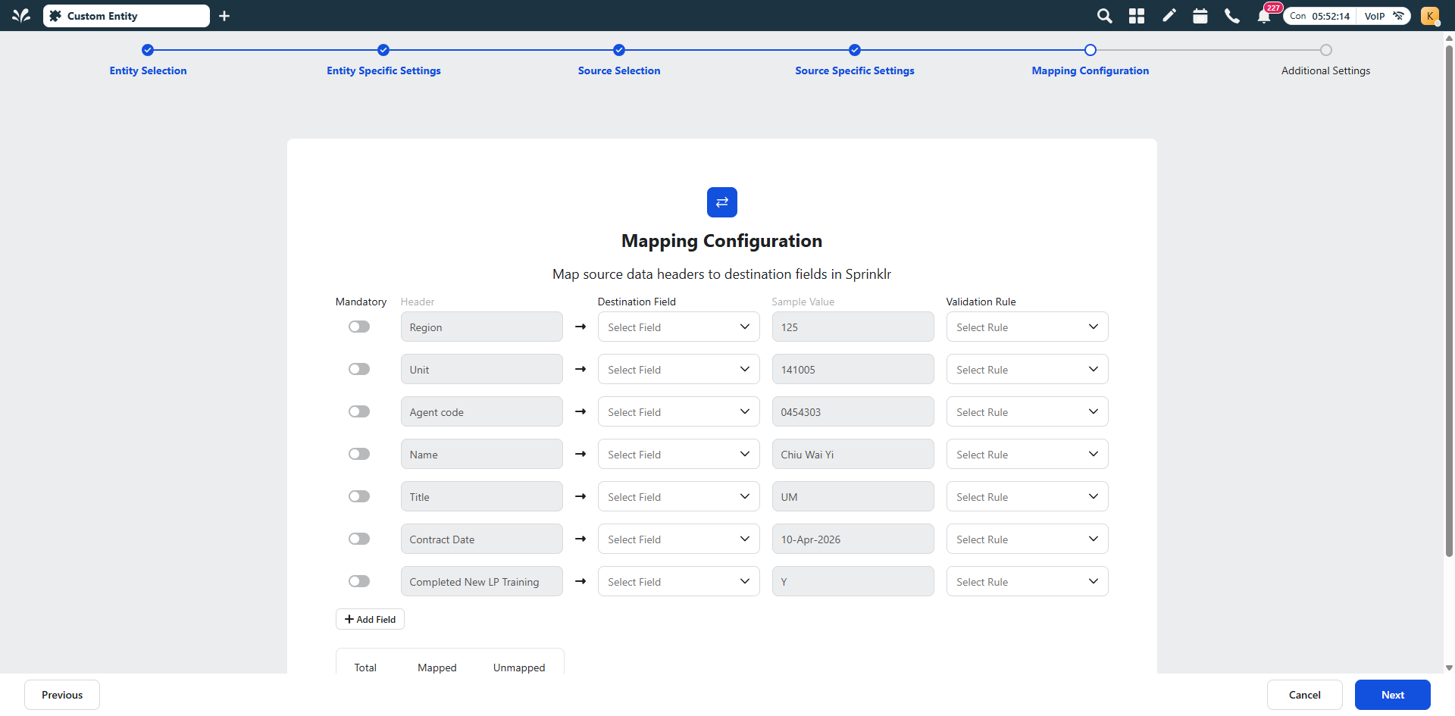1455x716 pixels.
Task: Switch to Custom Entity tab
Action: click(x=127, y=16)
